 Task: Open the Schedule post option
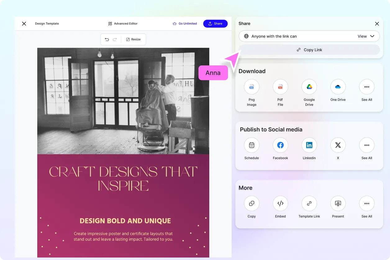coord(252,145)
